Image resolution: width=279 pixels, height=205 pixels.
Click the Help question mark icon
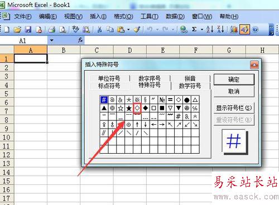[x=256, y=30]
